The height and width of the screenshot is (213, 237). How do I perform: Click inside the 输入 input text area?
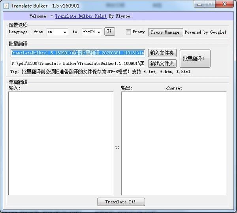[x=61, y=143]
